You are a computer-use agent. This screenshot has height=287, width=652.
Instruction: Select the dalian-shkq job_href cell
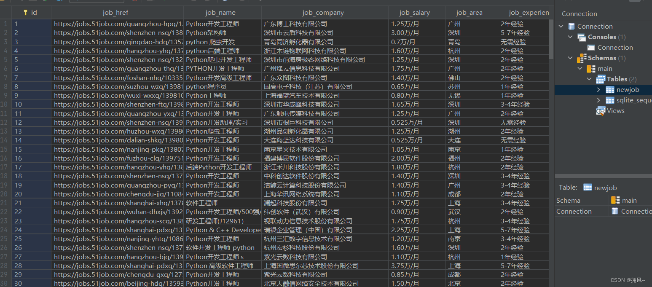(x=118, y=140)
